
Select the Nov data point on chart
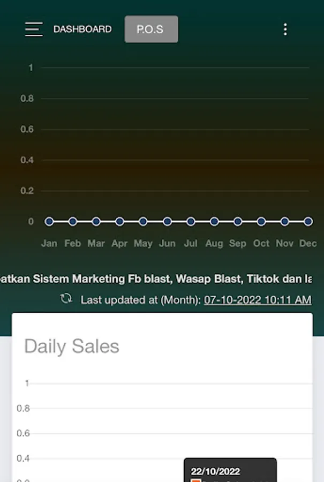(285, 221)
